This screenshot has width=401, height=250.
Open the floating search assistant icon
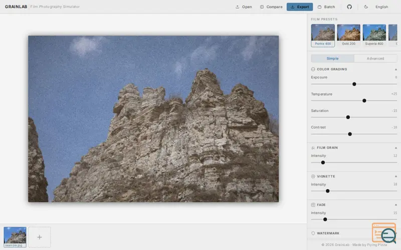[384, 233]
